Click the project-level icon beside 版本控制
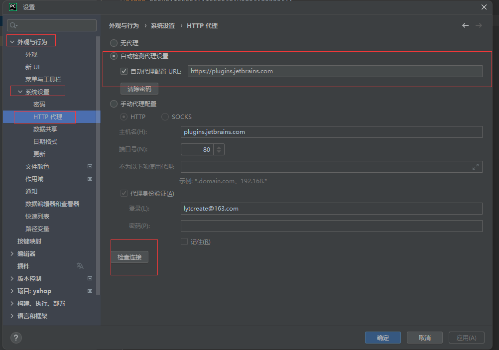The image size is (499, 350). 90,278
